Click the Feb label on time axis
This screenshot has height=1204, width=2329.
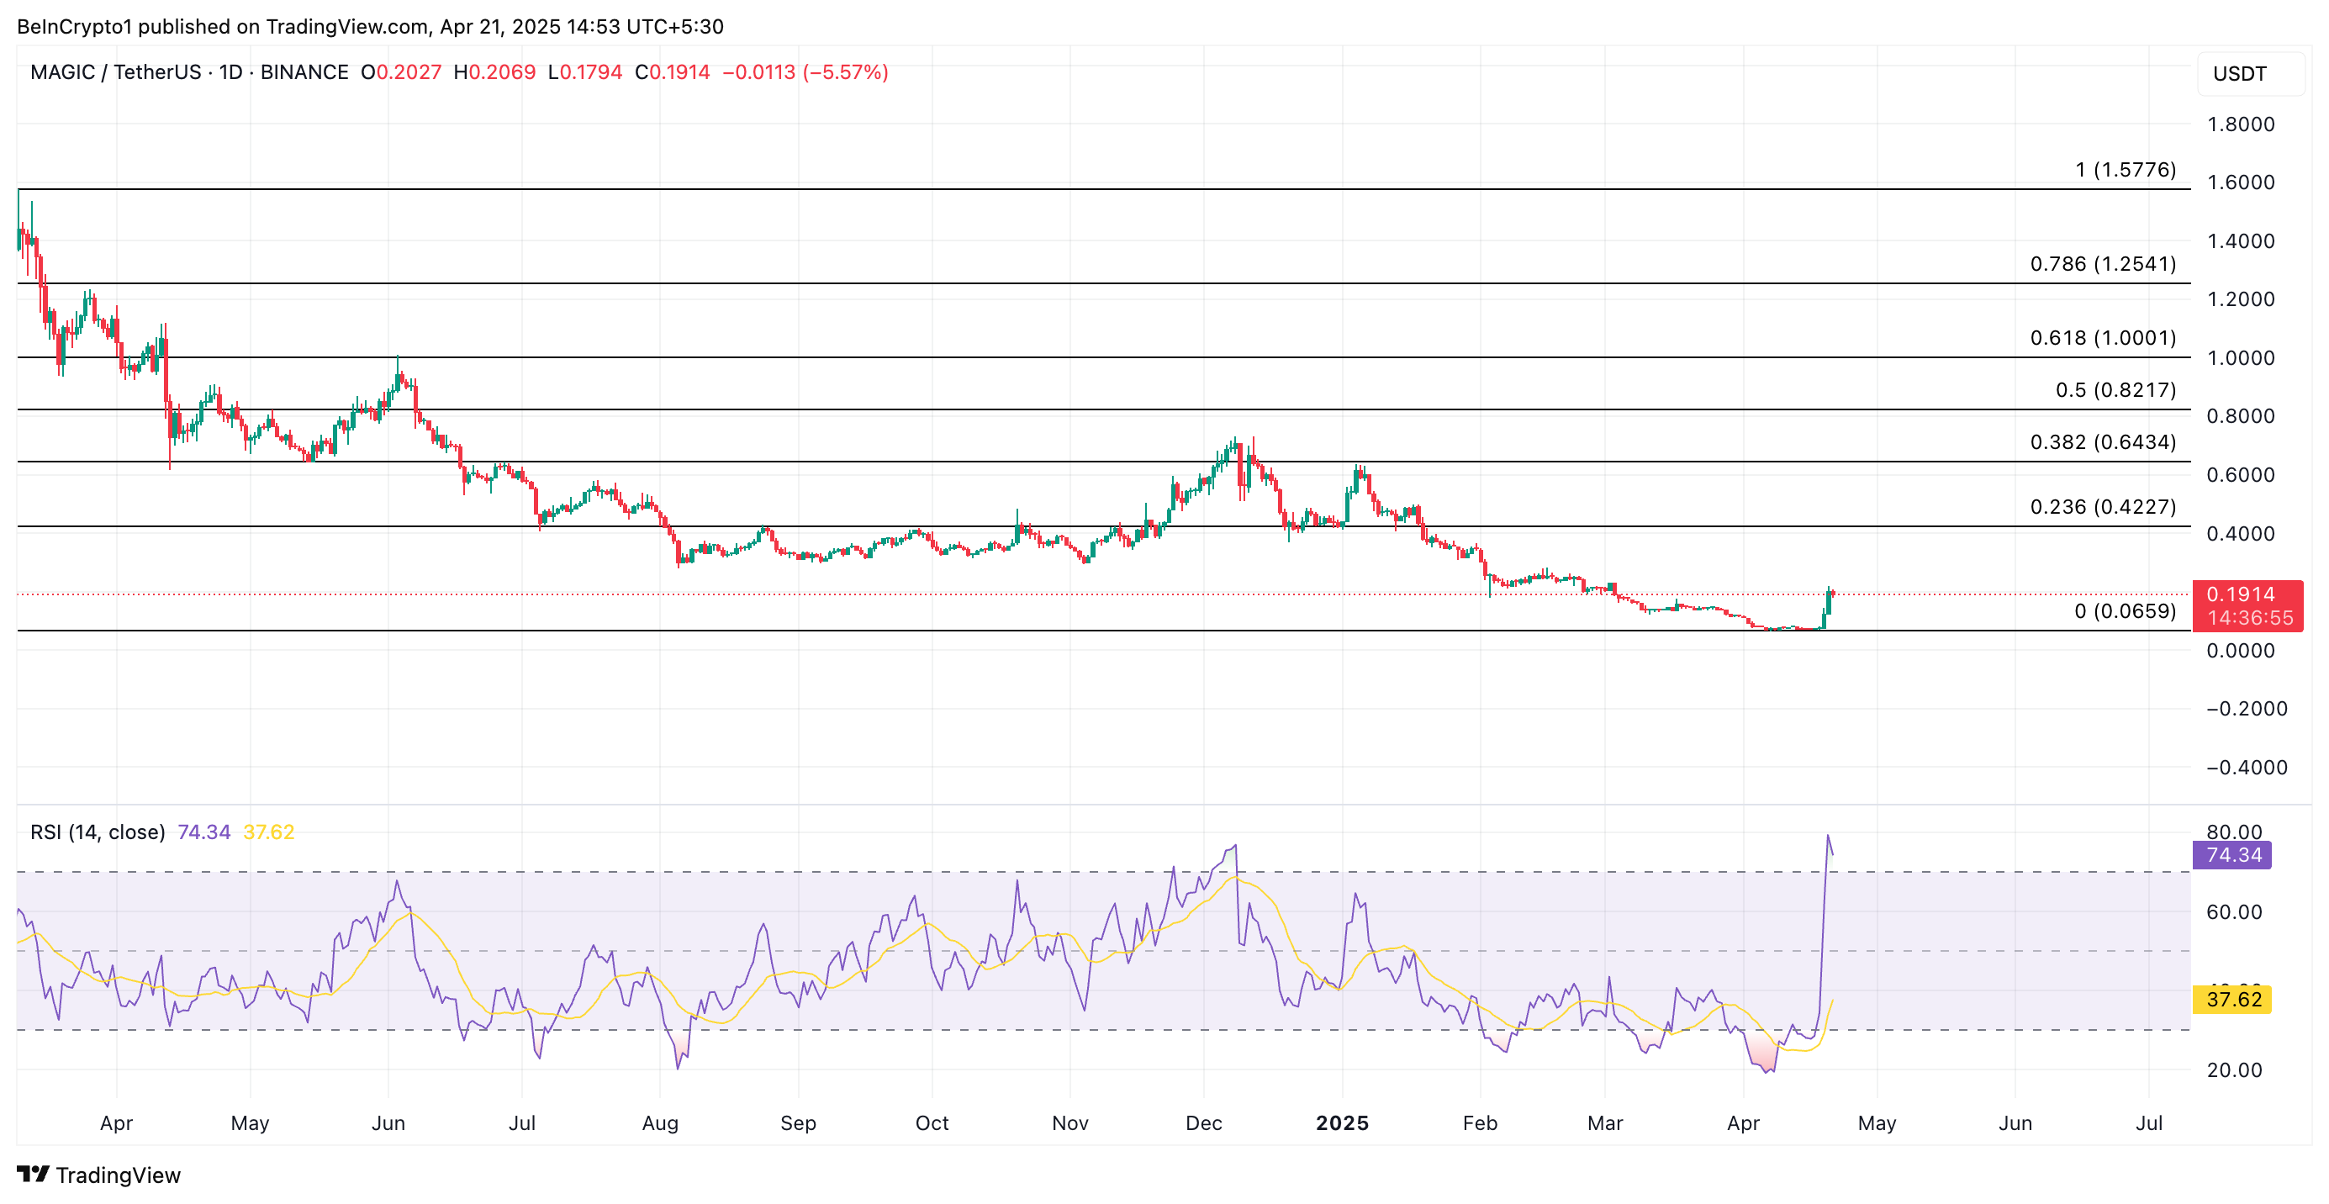click(x=1480, y=1122)
